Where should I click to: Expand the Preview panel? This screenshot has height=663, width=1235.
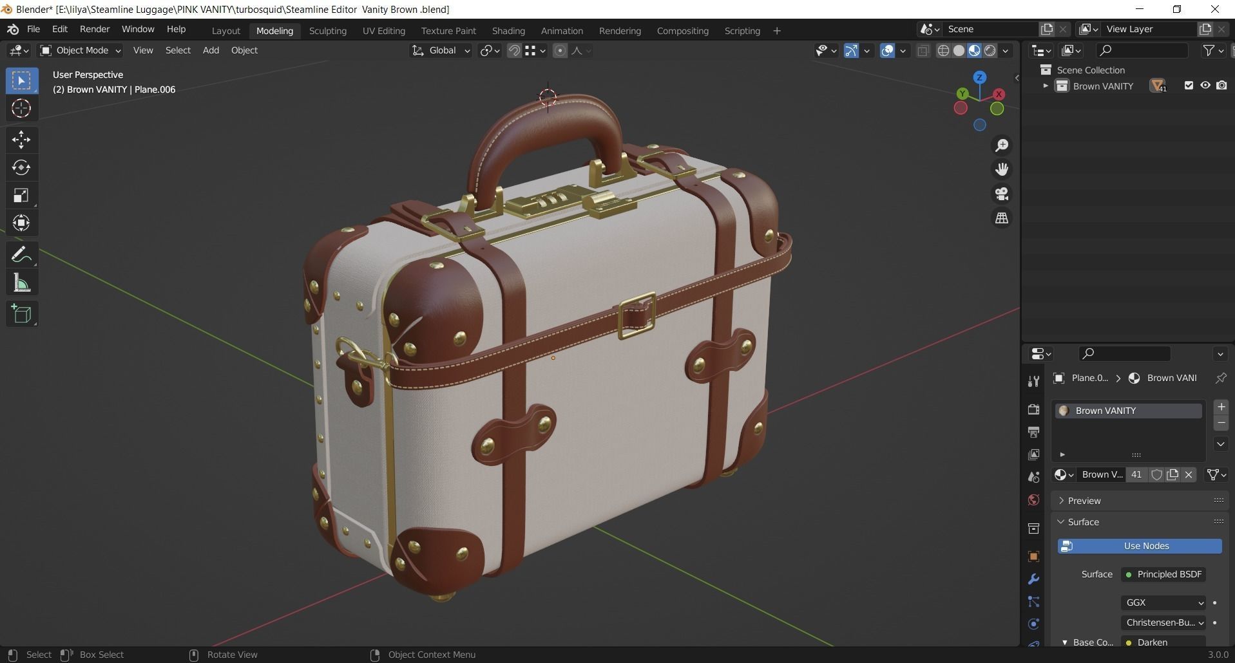(x=1140, y=501)
